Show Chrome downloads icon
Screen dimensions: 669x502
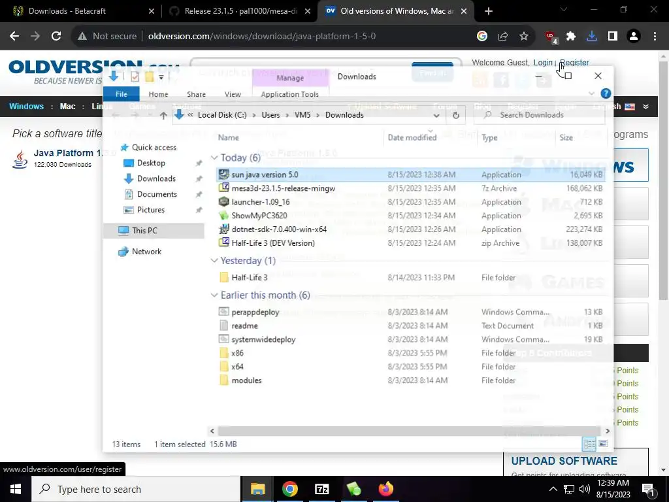pos(592,37)
